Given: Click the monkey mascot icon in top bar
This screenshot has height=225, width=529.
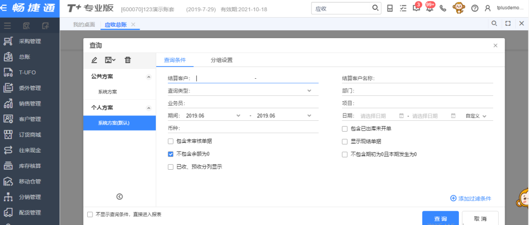Looking at the screenshot, I should click(x=459, y=8).
